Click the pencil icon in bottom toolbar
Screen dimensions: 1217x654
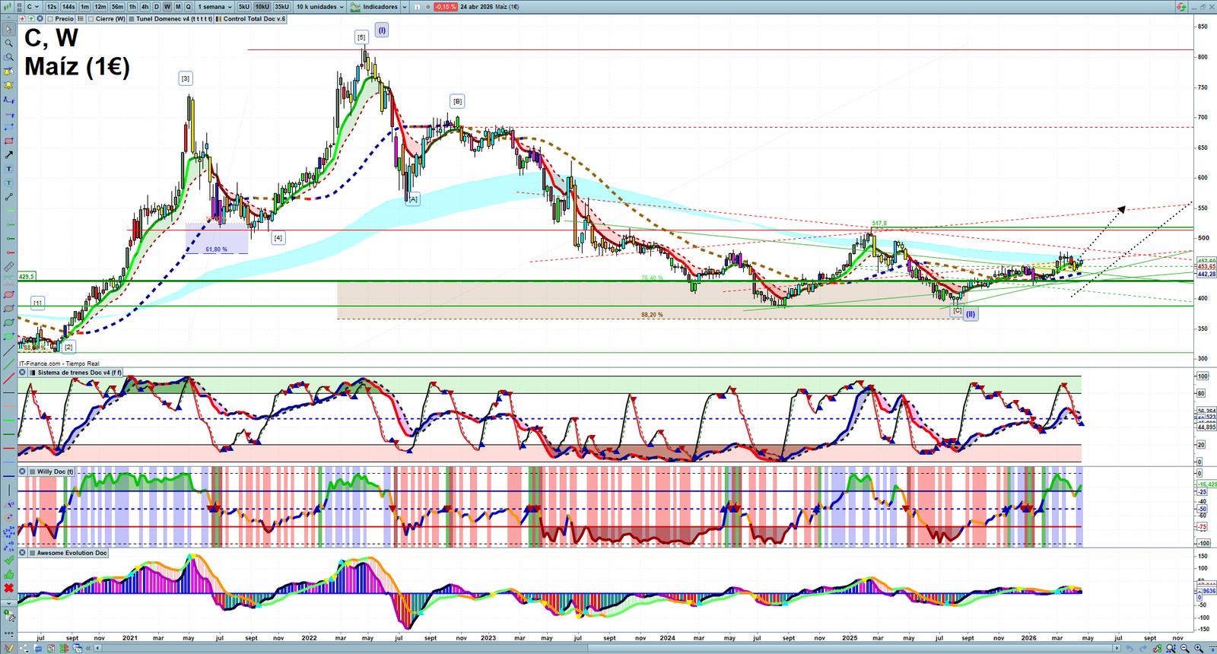coord(9,648)
